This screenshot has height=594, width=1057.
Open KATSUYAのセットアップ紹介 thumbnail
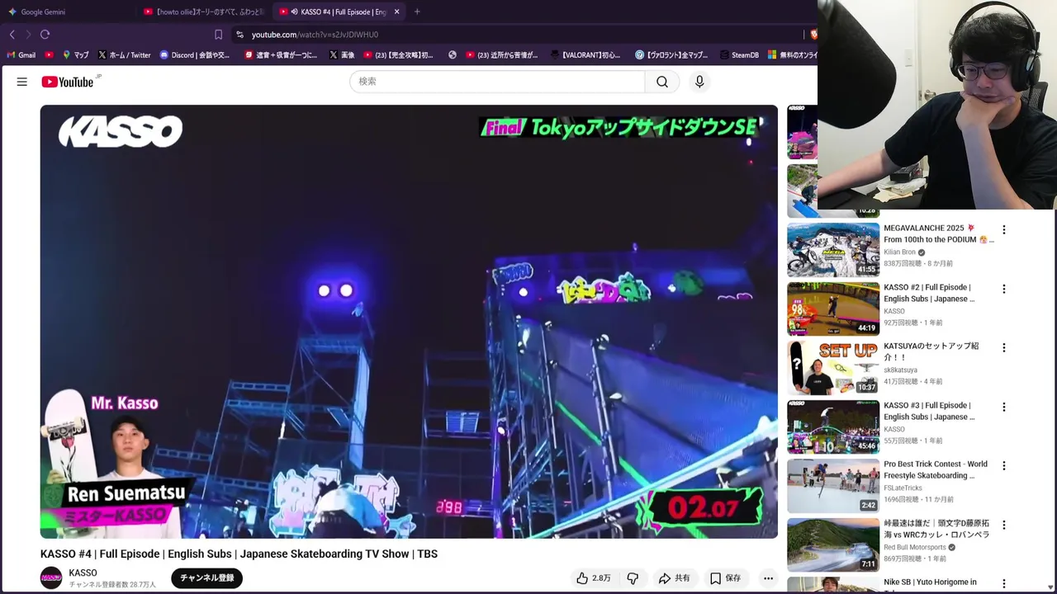833,367
